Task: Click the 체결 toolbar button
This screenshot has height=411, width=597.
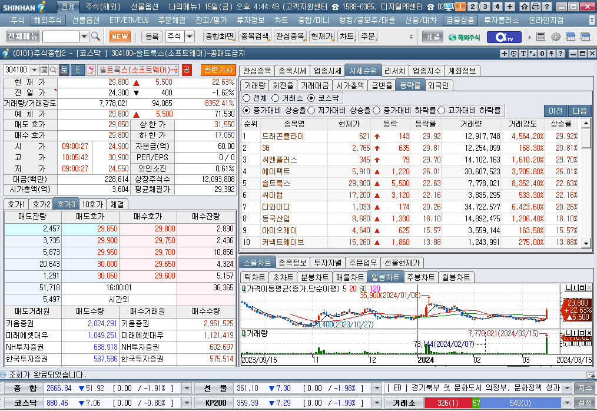Action: click(433, 37)
